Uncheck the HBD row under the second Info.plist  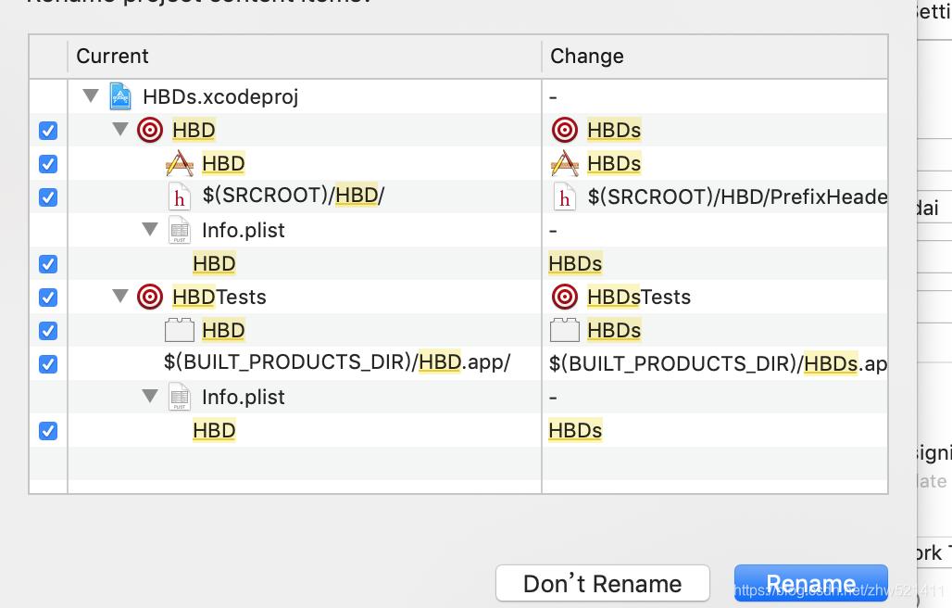48,431
